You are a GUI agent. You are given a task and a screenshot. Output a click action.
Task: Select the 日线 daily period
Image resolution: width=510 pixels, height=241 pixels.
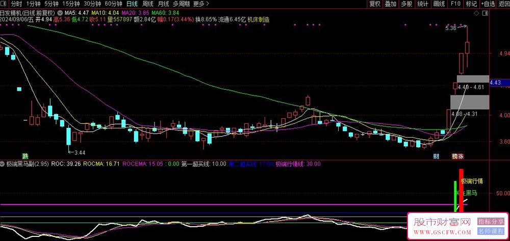pos(132,4)
